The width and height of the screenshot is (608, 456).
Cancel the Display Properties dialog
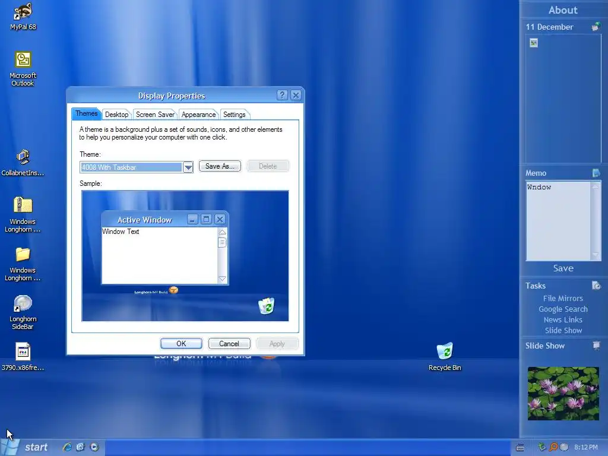pos(229,344)
